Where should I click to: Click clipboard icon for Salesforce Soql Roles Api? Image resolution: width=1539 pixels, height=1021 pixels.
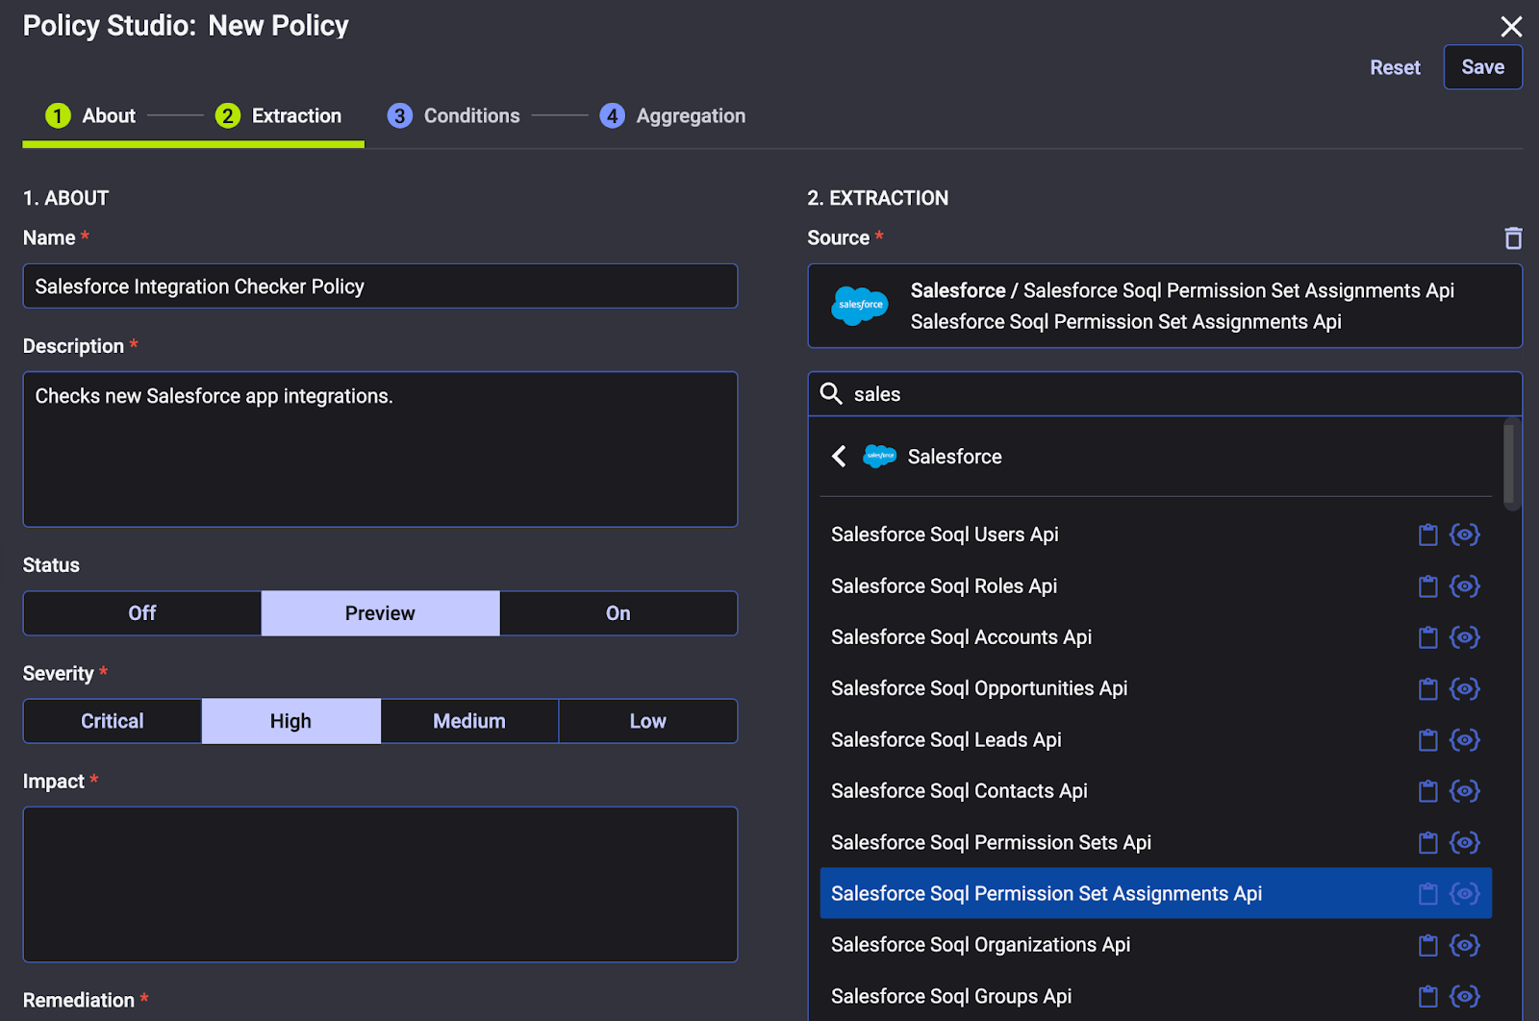(1428, 585)
